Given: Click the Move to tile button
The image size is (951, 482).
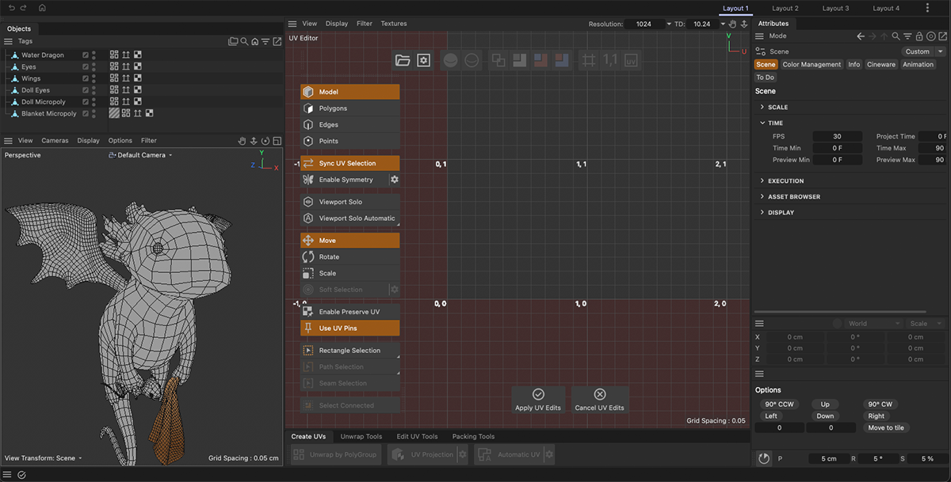Looking at the screenshot, I should pos(886,427).
